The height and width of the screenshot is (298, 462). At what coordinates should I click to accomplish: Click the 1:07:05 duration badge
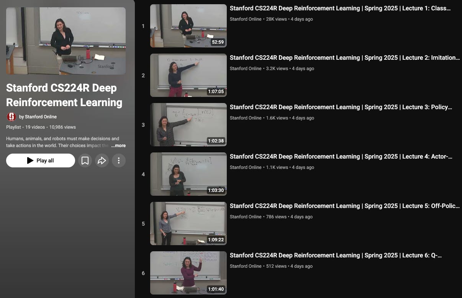click(216, 92)
